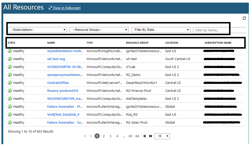The width and height of the screenshot is (252, 147).
Task: Click healthy status icon for SCOM2016RTM row
Action: click(x=10, y=67)
